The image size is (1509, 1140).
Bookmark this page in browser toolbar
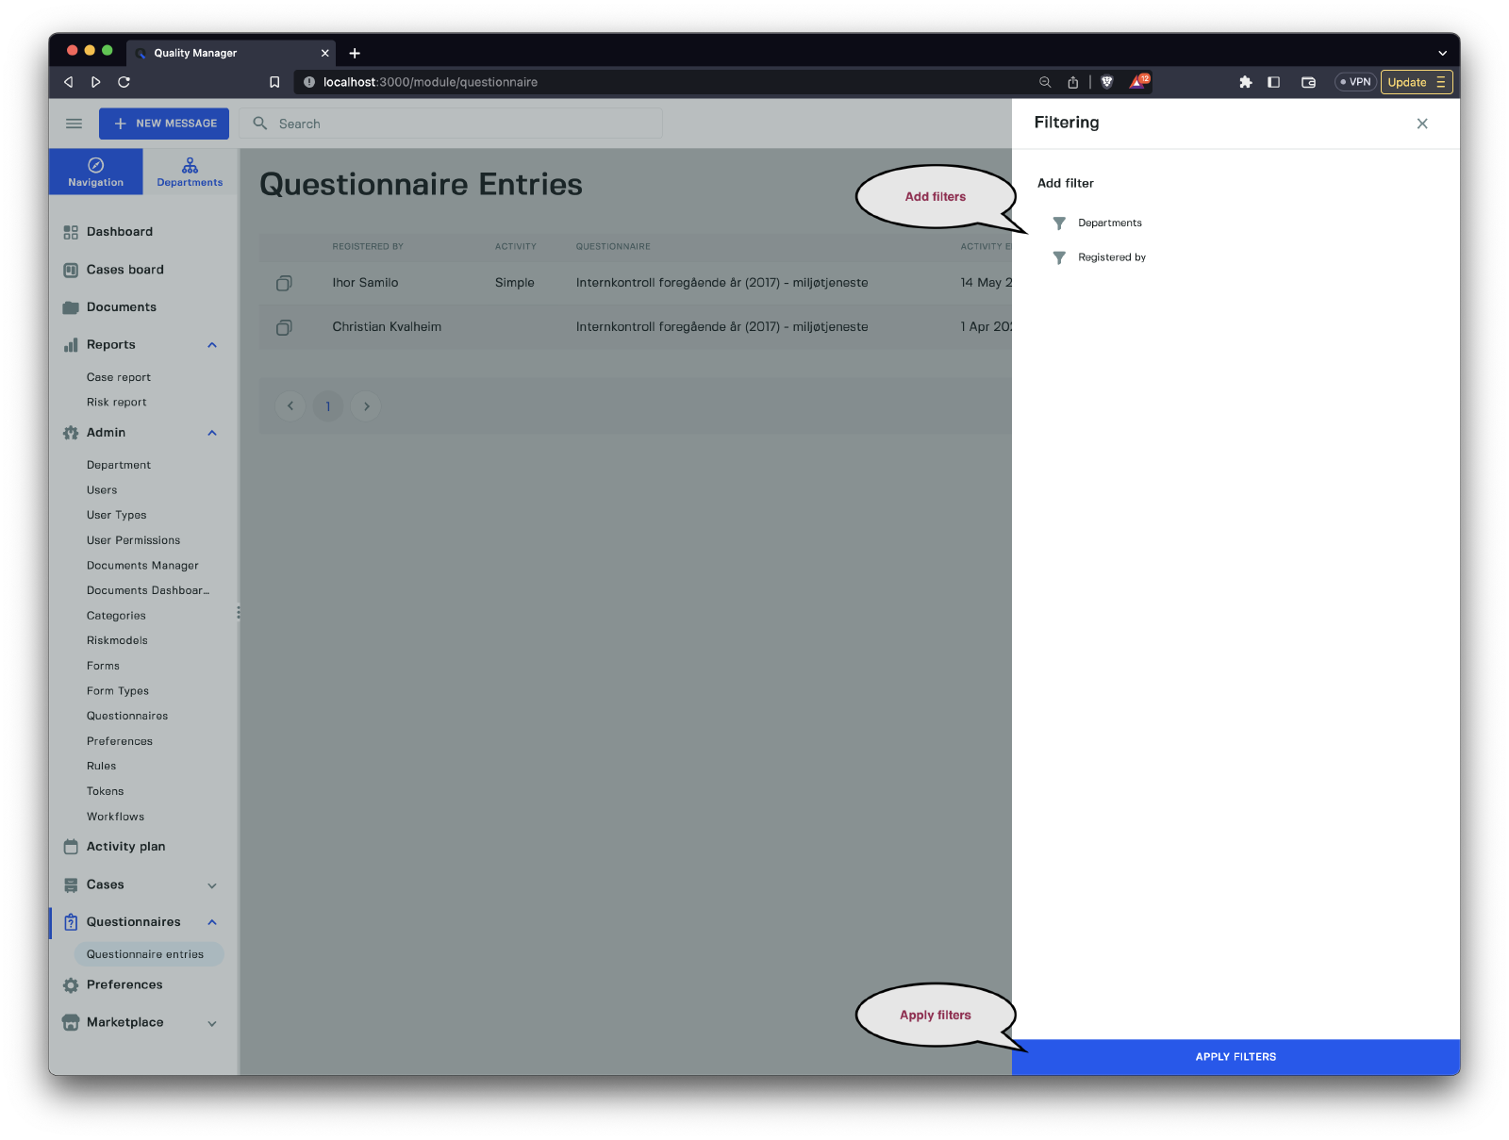(x=274, y=82)
